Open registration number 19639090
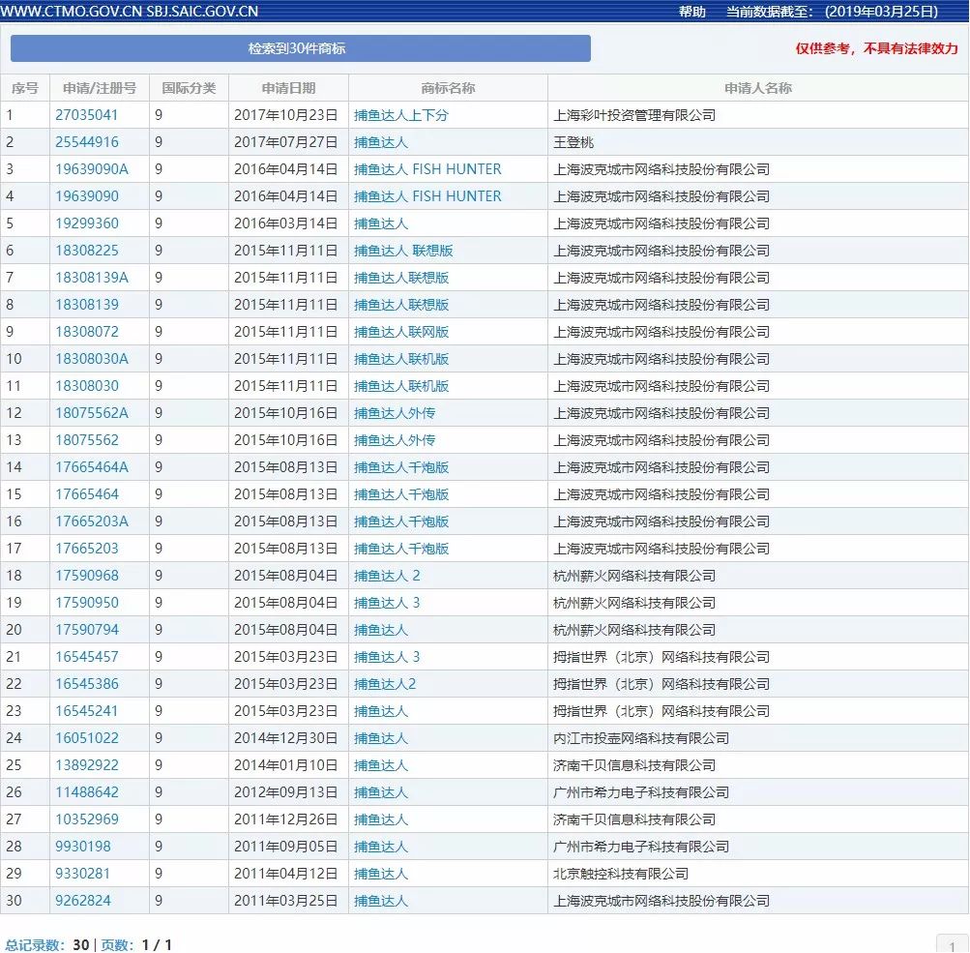 87,196
